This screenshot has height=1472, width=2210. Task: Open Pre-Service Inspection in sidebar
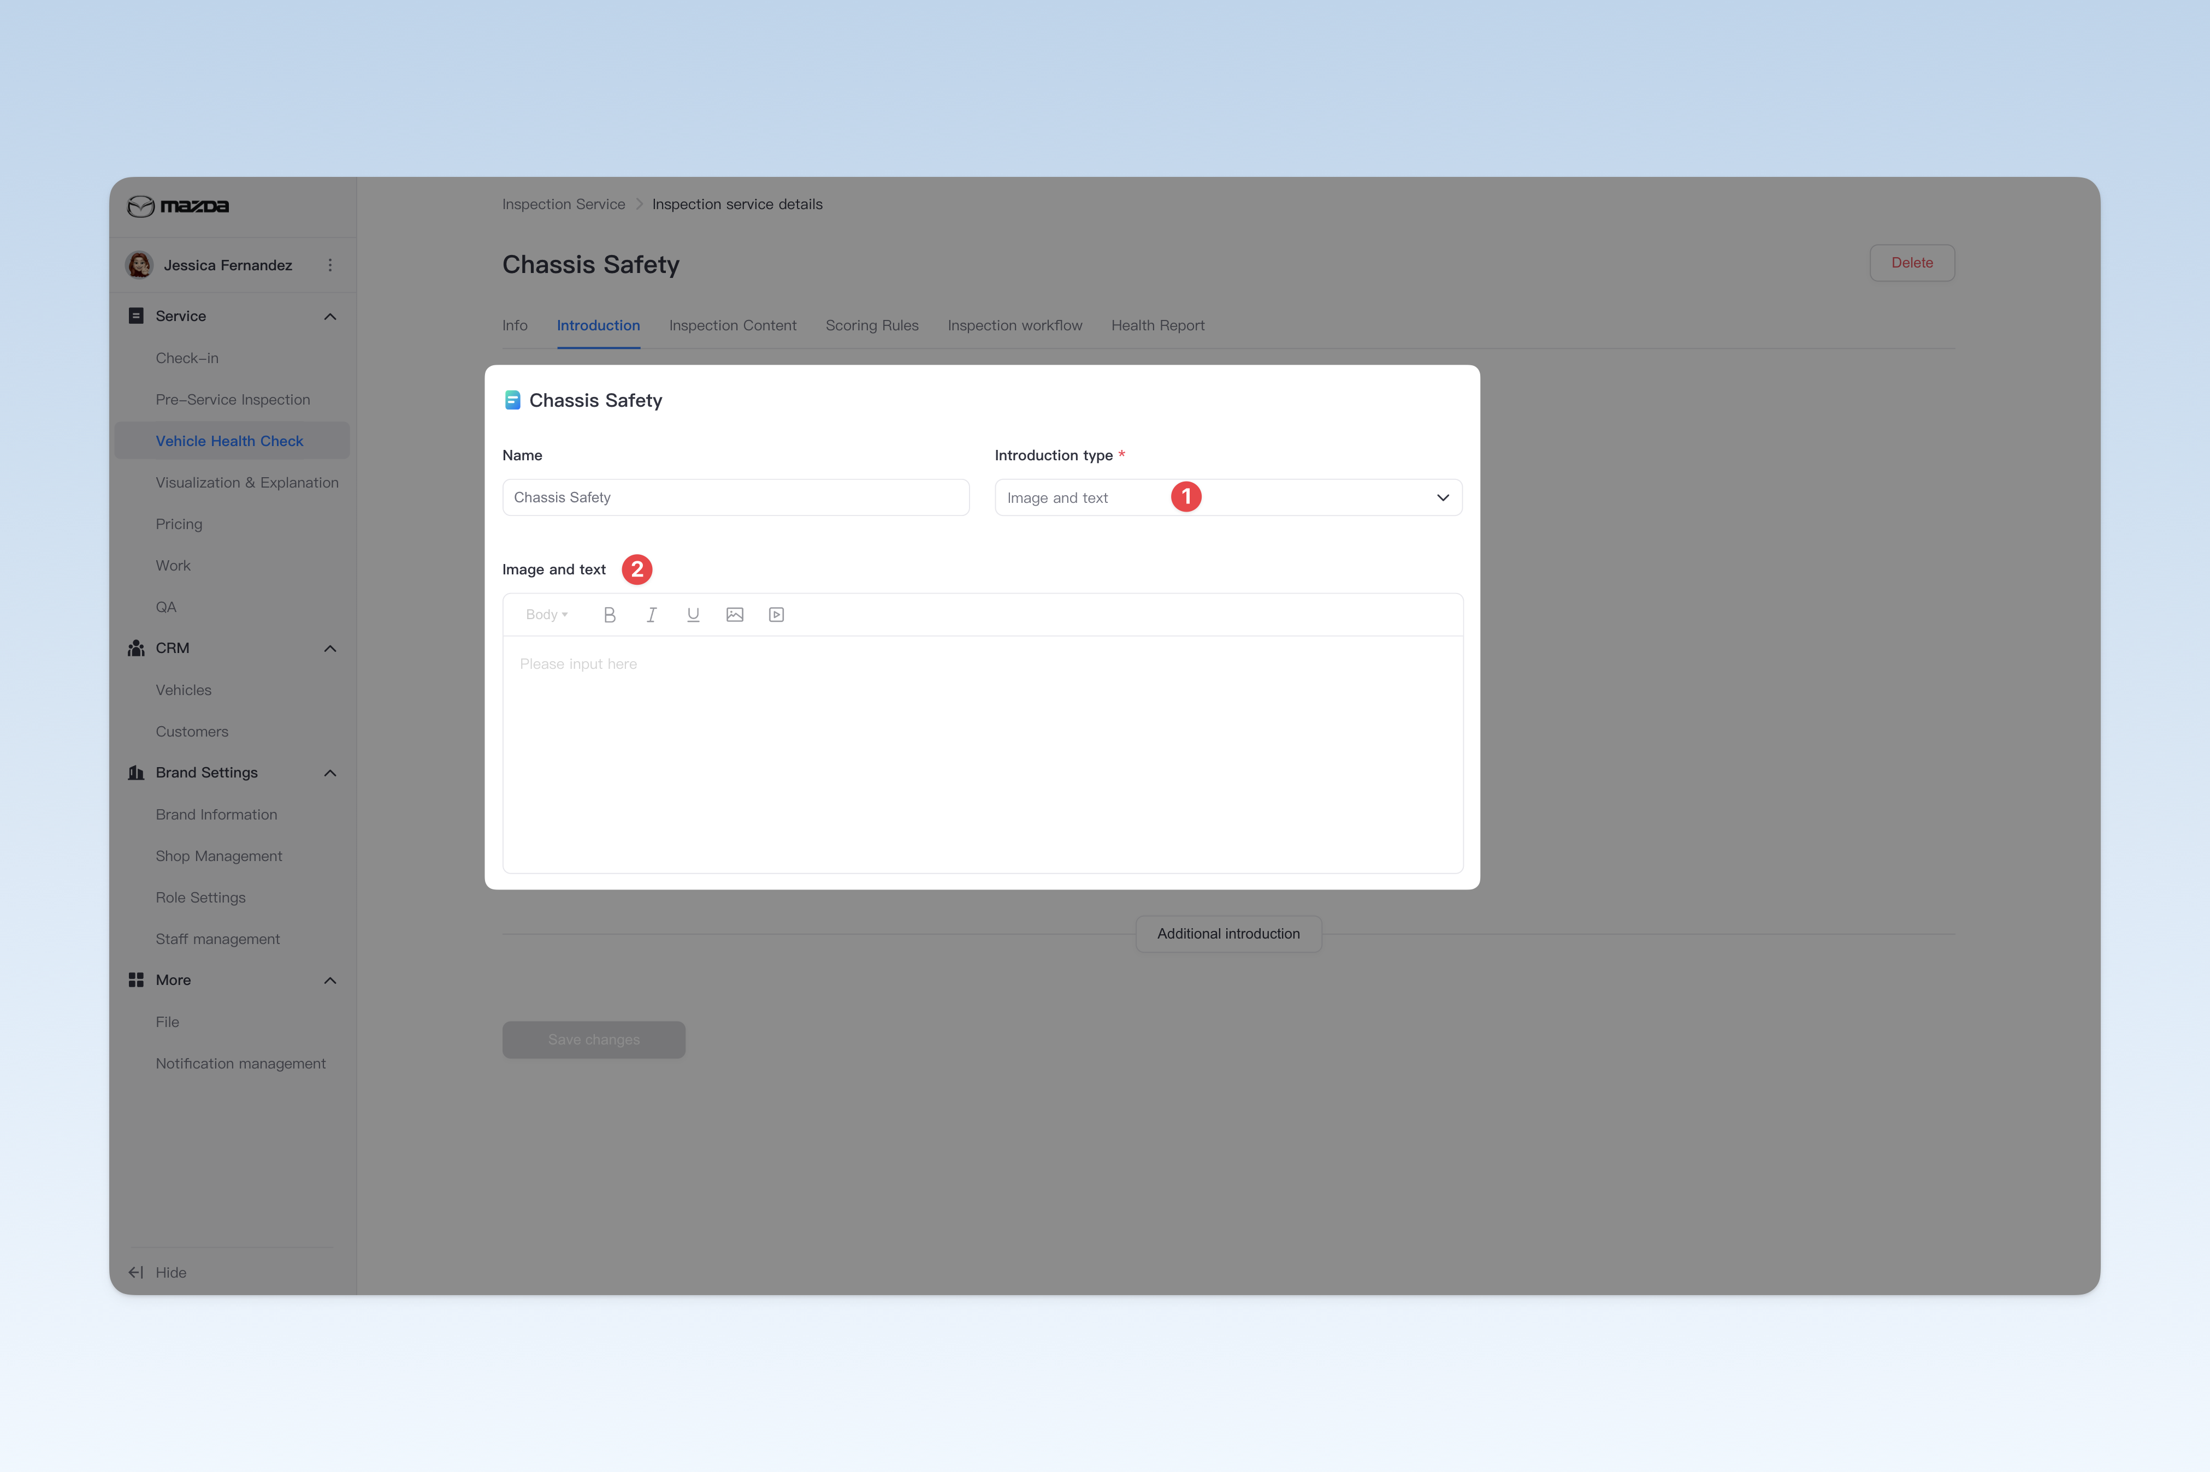(233, 400)
